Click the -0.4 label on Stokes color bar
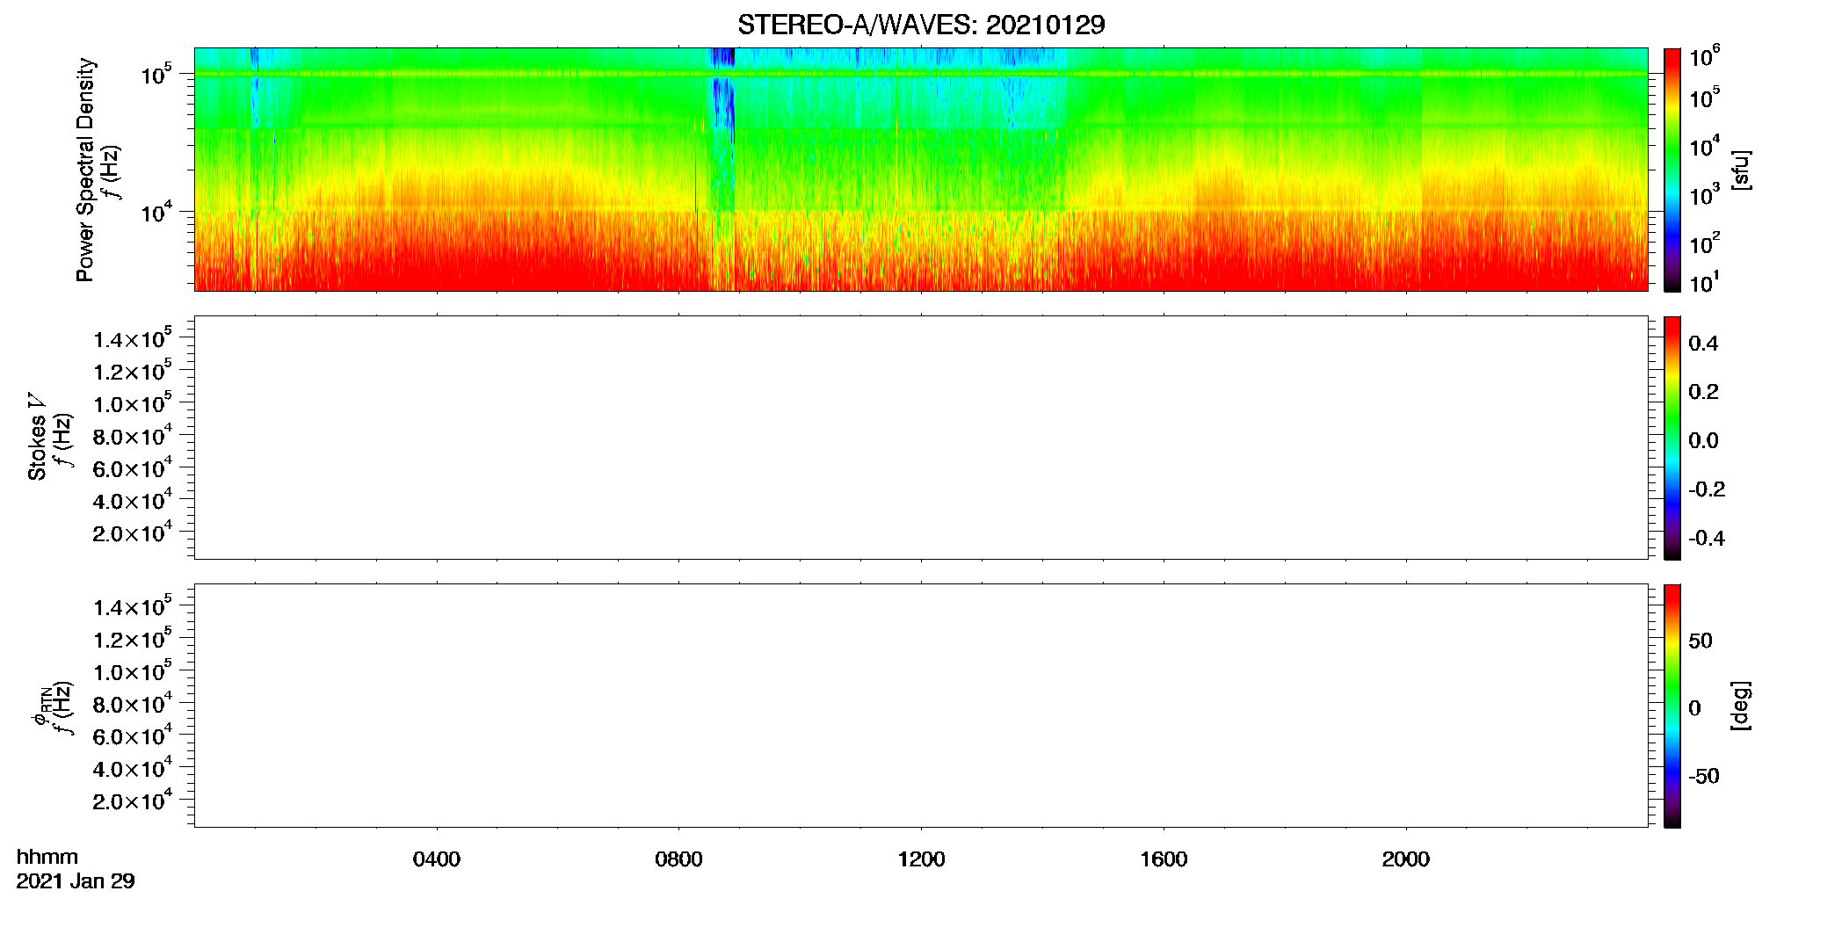Screen dimensions: 1842x949 1707,538
